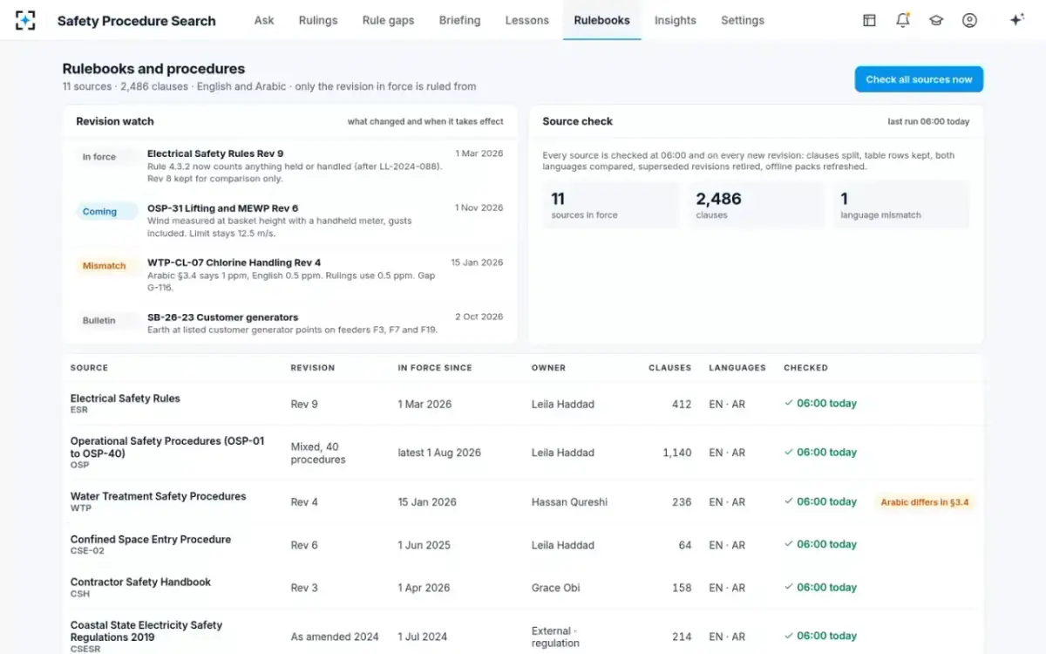Click the app logo icon
The image size is (1046, 654).
(25, 20)
